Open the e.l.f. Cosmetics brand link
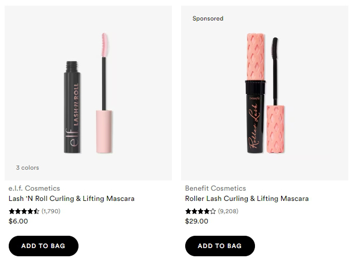 [34, 188]
